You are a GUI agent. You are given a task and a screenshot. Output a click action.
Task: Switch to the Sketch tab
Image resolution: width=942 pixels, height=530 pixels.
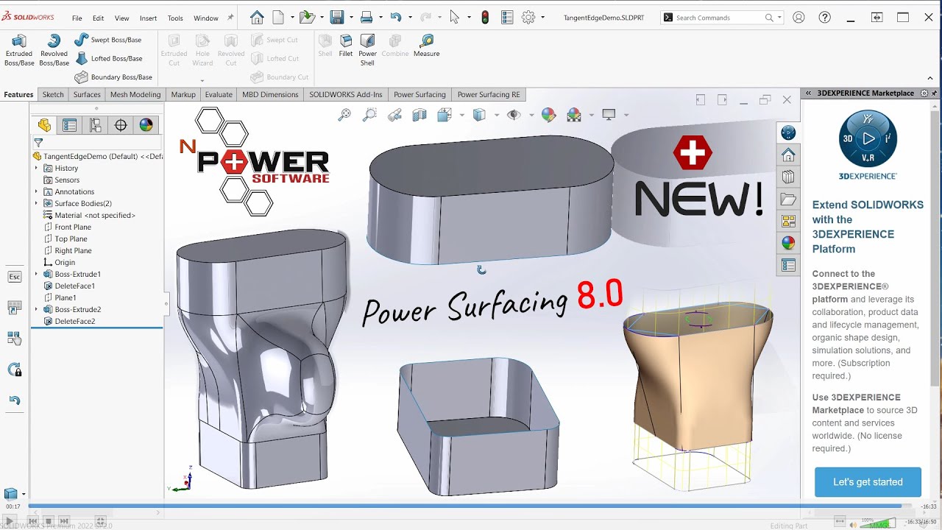[53, 94]
